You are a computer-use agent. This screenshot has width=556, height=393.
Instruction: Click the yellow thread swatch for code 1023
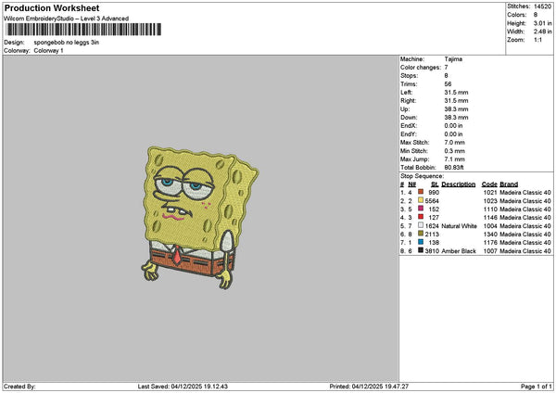(x=421, y=200)
